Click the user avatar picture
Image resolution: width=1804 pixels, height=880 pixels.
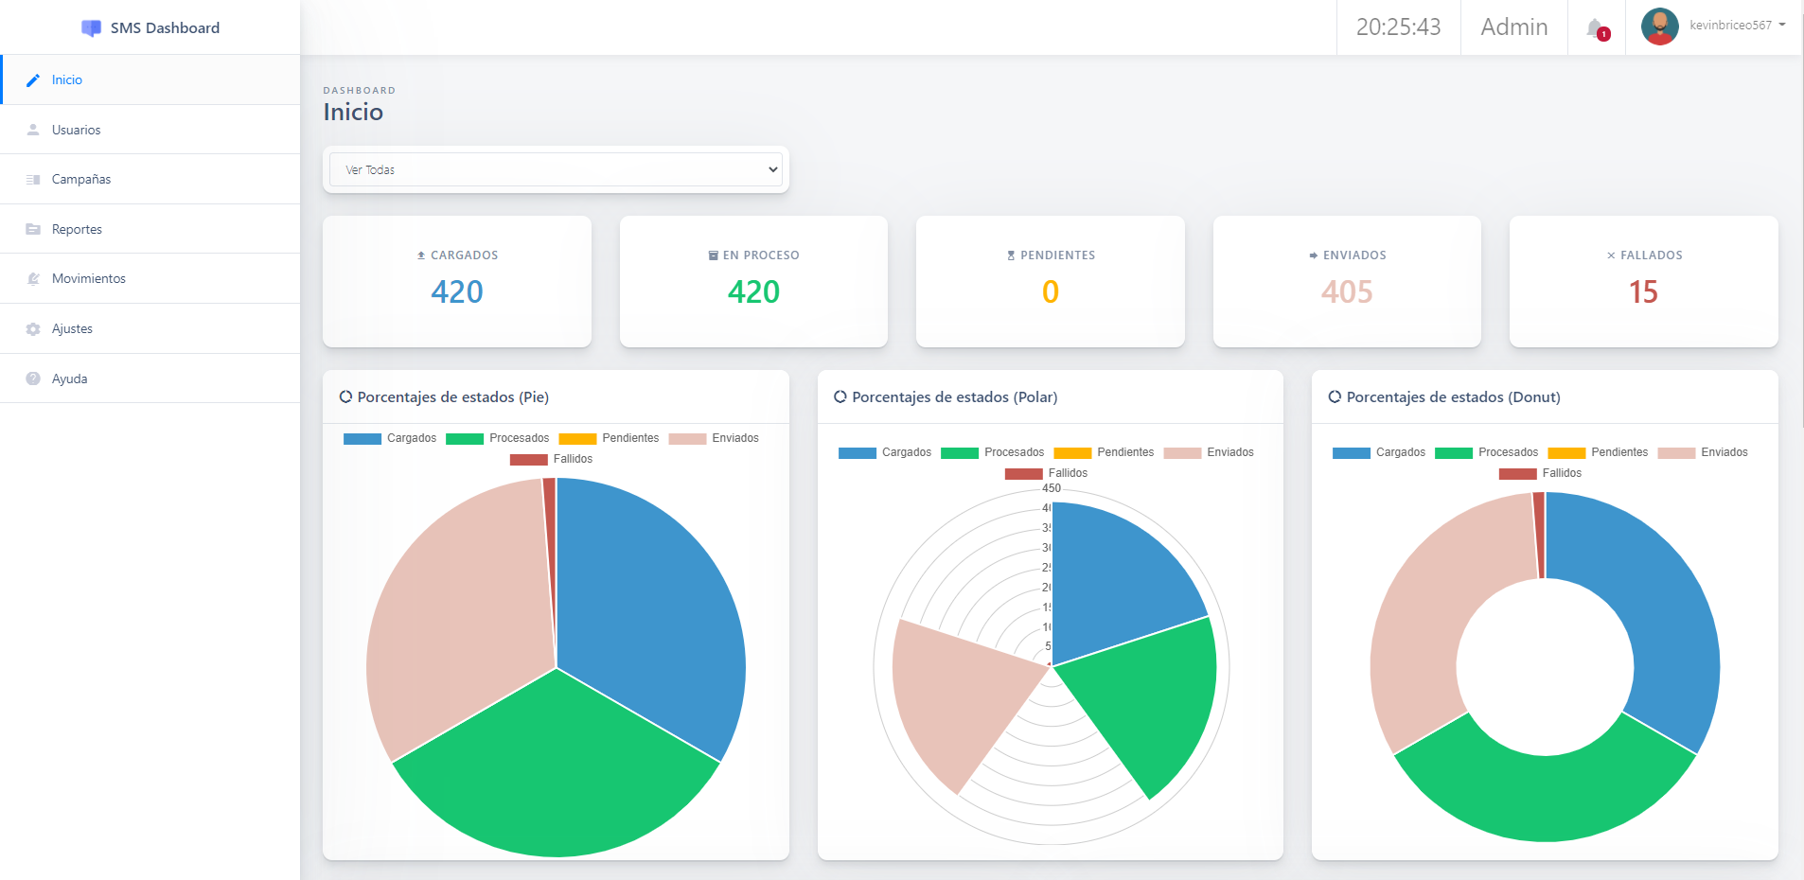(x=1659, y=26)
